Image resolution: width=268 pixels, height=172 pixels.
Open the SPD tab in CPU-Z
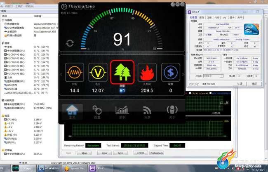pyautogui.click(x=225, y=17)
